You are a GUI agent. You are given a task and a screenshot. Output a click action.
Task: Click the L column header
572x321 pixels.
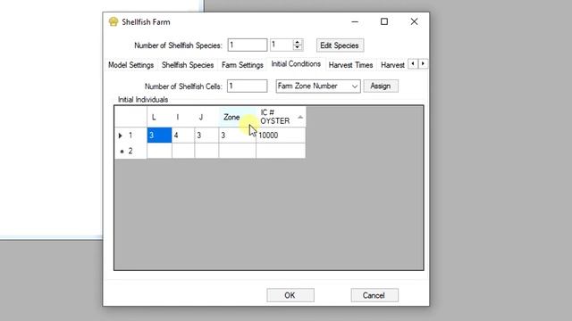(x=159, y=117)
